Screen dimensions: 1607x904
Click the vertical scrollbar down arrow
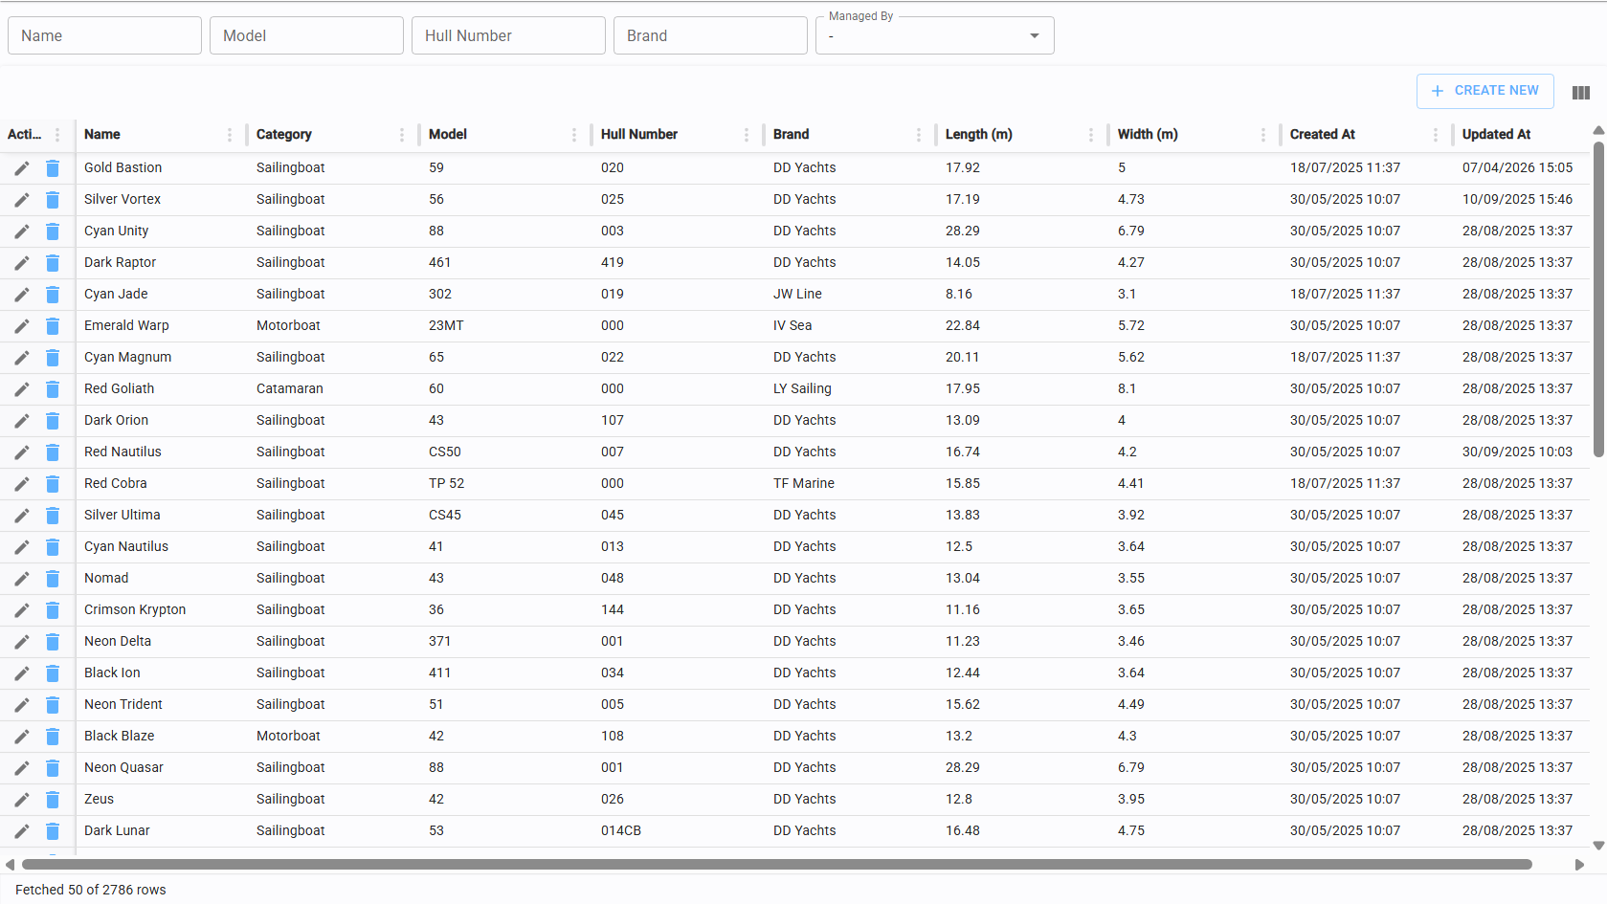(1597, 846)
